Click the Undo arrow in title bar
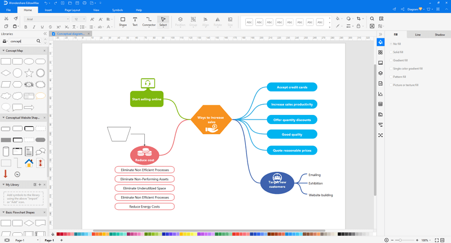 (x=46, y=3)
